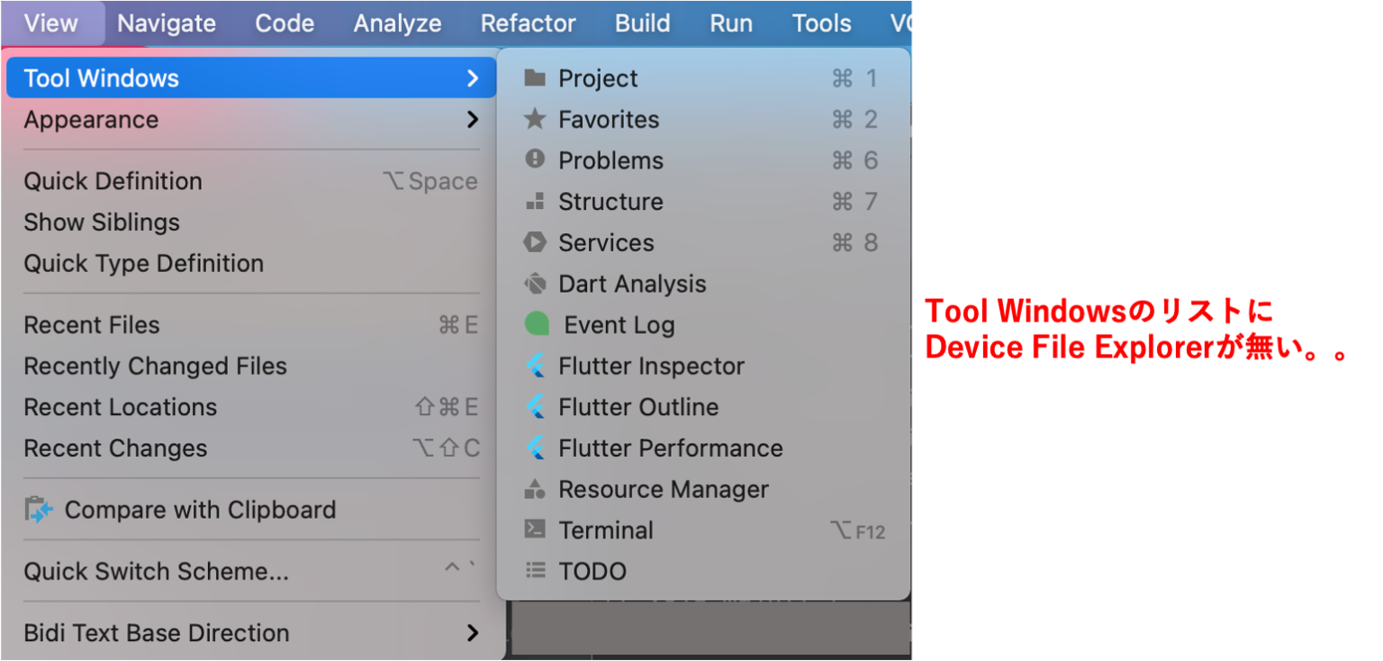The image size is (1383, 661).
Task: Open the Flutter Inspector tool window
Action: point(651,366)
